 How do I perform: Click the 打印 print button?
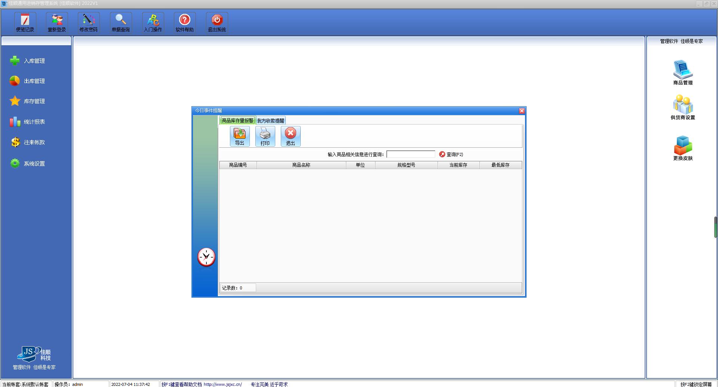265,136
